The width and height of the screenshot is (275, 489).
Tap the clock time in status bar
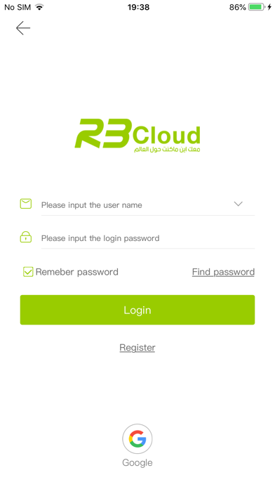(x=138, y=7)
